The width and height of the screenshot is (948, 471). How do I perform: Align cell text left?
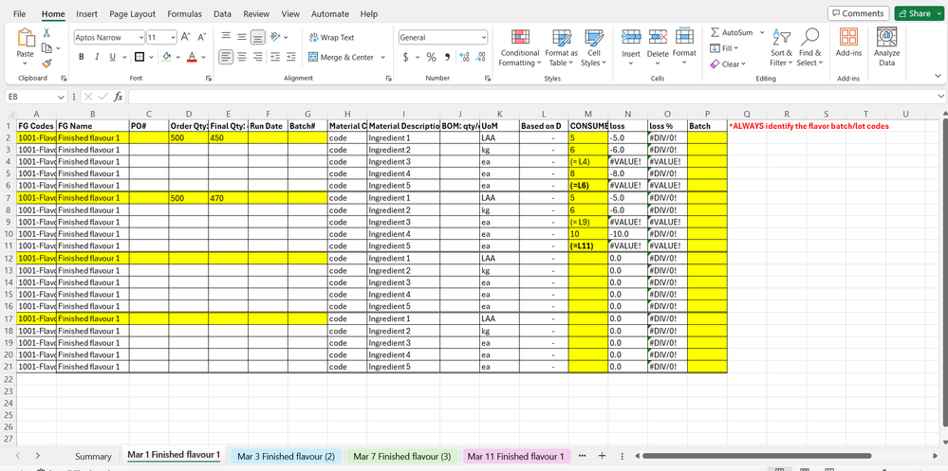coord(226,57)
